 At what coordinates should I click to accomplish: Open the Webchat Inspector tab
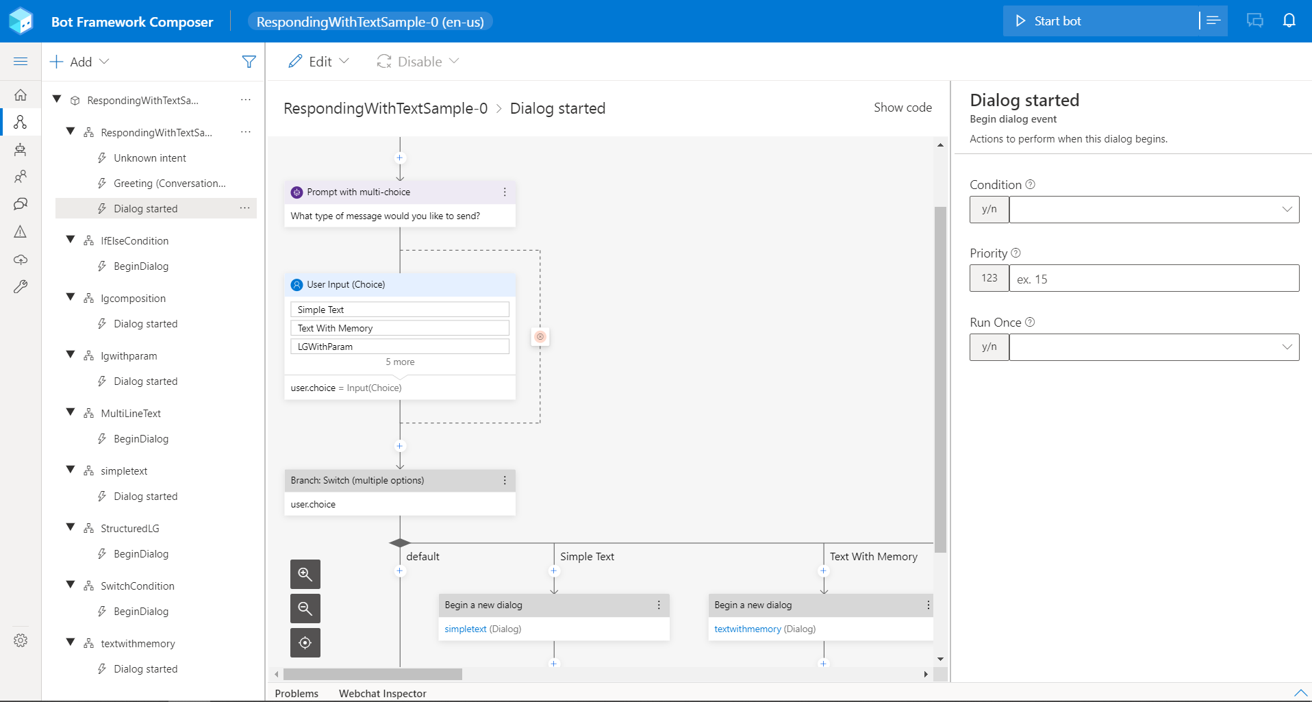click(382, 693)
